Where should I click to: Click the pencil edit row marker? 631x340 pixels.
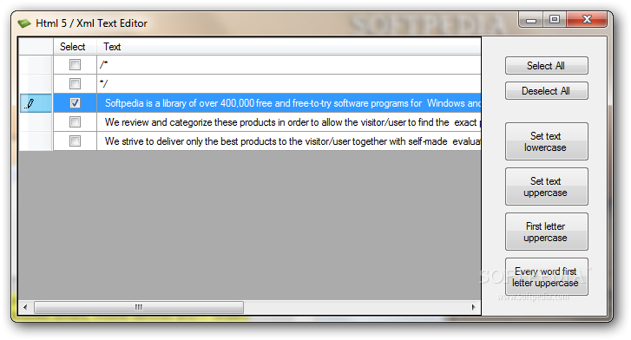(x=30, y=103)
